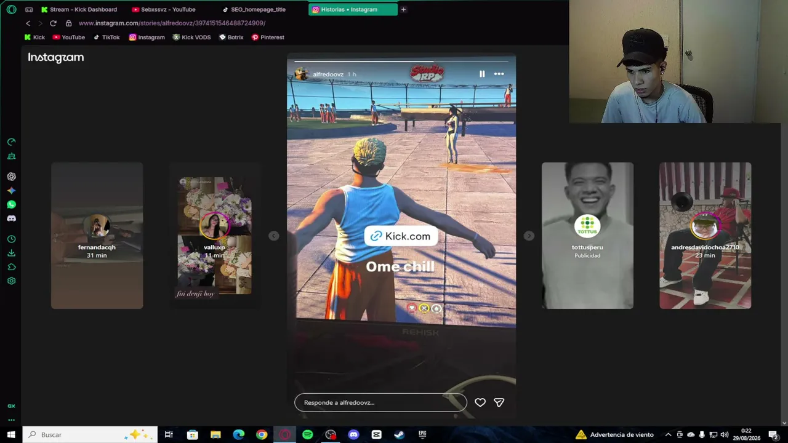
Task: Open Epic Games Launcher from taskbar
Action: [422, 434]
